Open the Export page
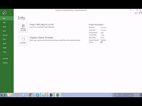The width and height of the screenshot is (142, 106). point(7,48)
